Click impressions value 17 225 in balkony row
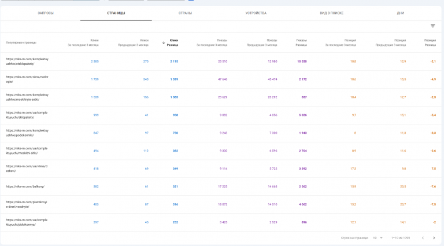 click(223, 186)
